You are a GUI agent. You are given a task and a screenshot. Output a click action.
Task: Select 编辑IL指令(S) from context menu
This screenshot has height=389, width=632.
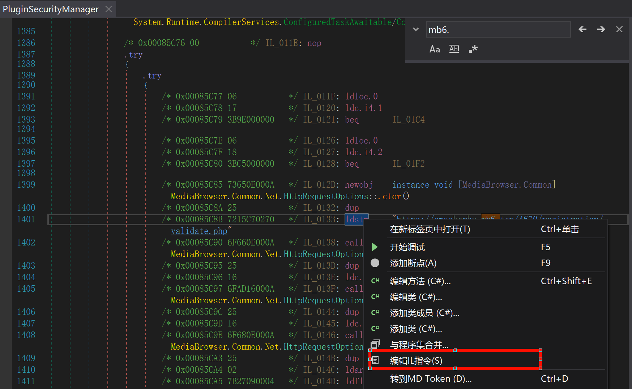click(416, 360)
